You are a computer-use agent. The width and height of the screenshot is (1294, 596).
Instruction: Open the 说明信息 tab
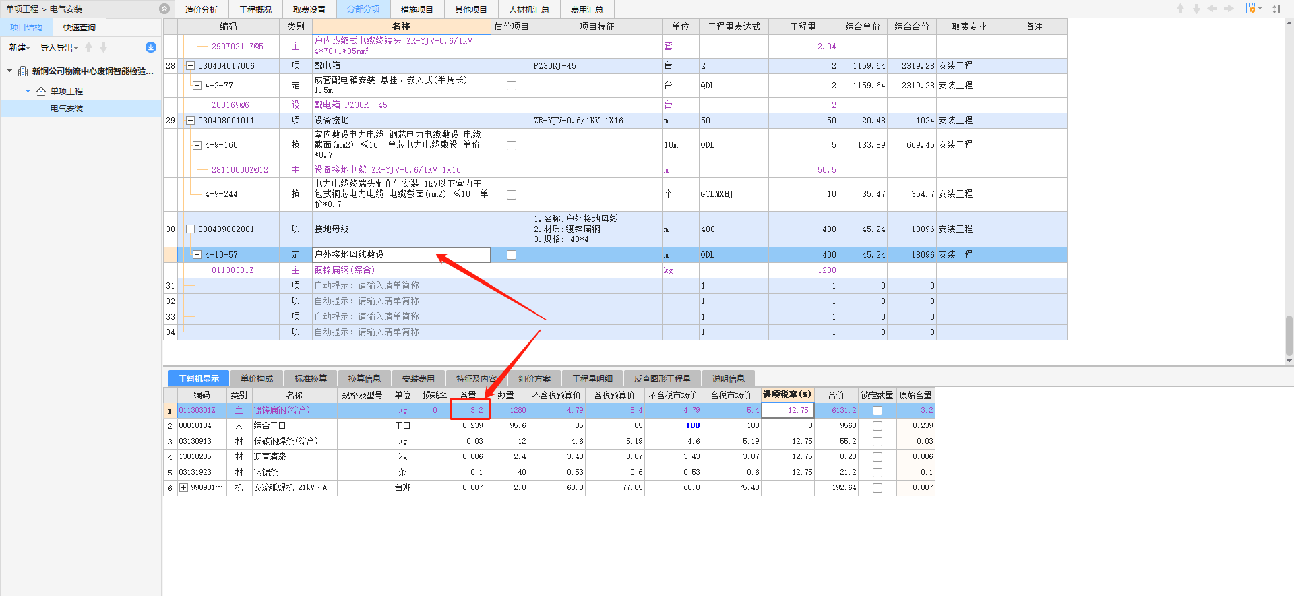(x=729, y=379)
